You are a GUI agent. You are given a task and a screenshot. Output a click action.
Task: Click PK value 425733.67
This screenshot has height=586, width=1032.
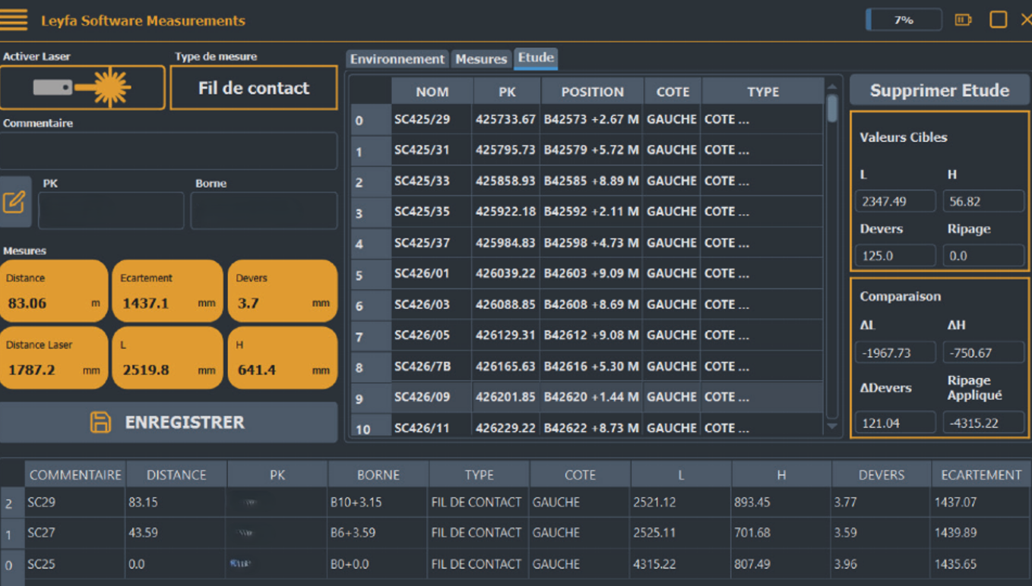coord(505,119)
